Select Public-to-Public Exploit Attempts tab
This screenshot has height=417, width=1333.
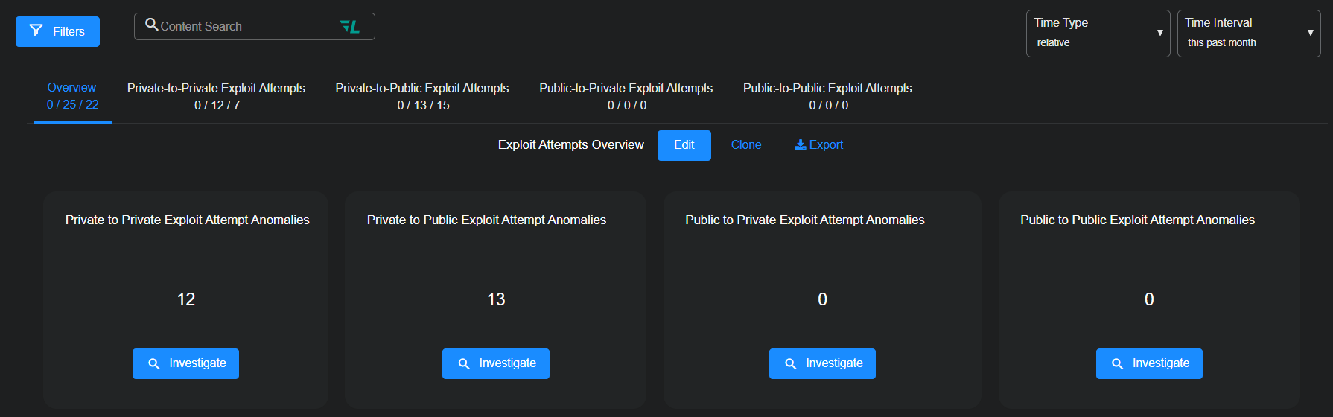click(827, 96)
